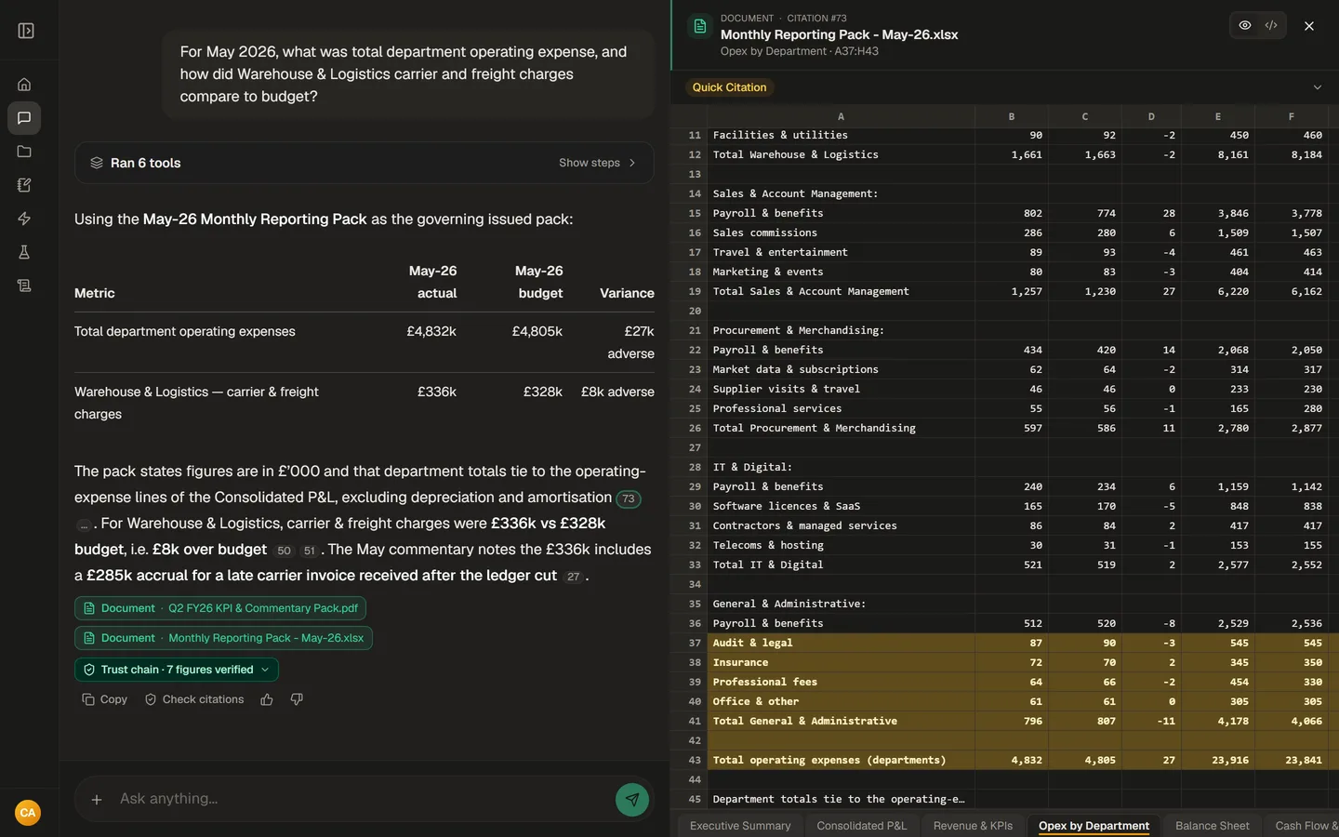The image size is (1339, 837).
Task: Open the Chat icon in sidebar
Action: pyautogui.click(x=24, y=118)
